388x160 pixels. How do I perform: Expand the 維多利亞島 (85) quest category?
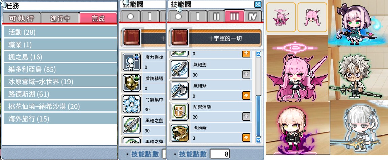(60, 69)
